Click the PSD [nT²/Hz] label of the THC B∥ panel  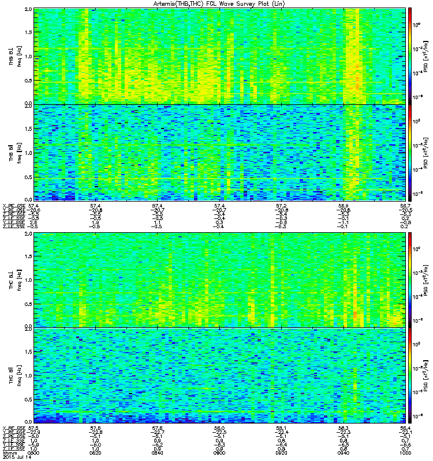[x=425, y=376]
